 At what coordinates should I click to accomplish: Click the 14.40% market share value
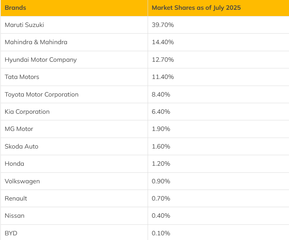[163, 42]
